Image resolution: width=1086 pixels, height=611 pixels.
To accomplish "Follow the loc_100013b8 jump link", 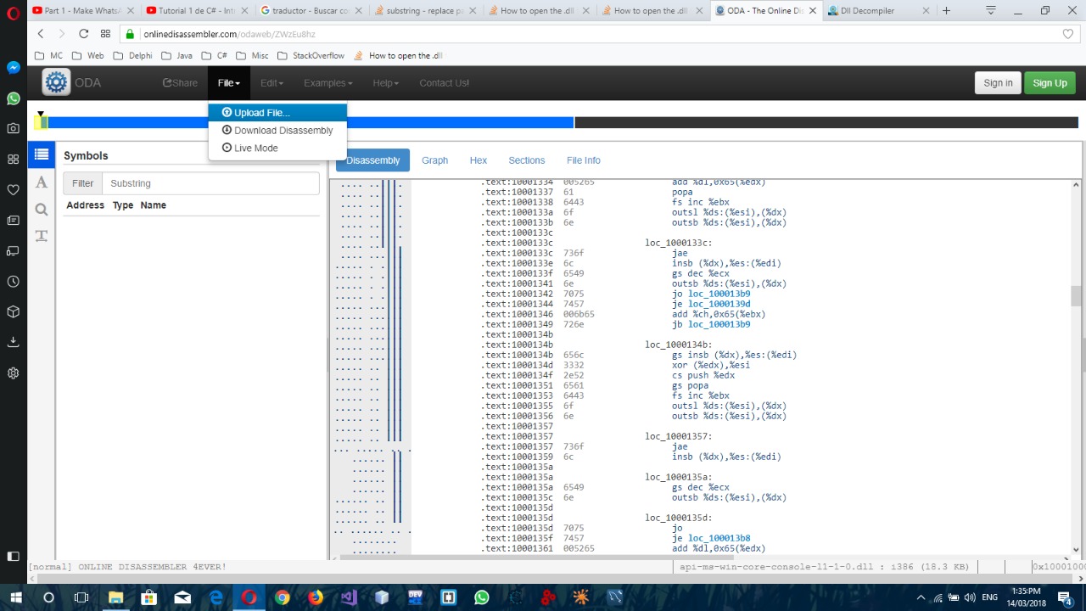I will [x=719, y=538].
